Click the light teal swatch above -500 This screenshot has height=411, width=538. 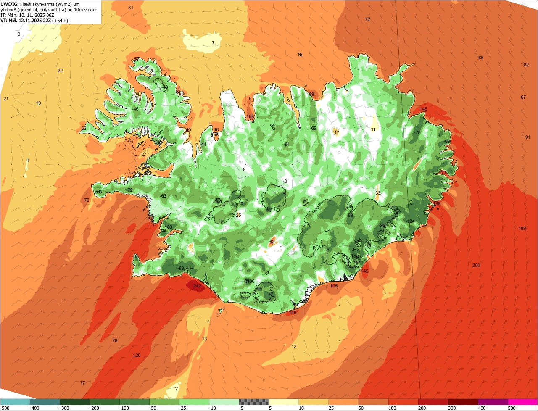click(15, 402)
